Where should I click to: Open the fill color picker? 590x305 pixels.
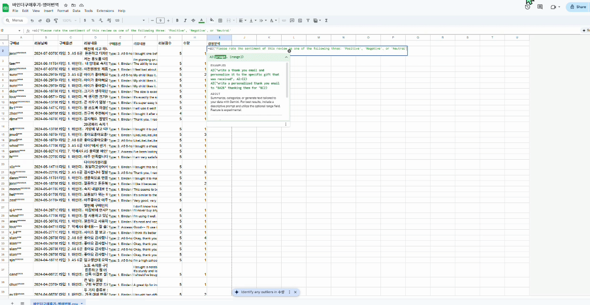click(212, 20)
